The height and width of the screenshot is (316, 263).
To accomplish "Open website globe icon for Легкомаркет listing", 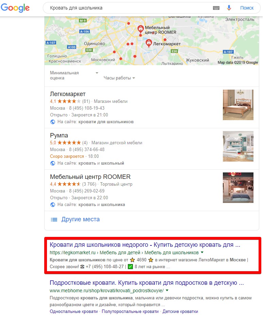I will [x=53, y=122].
